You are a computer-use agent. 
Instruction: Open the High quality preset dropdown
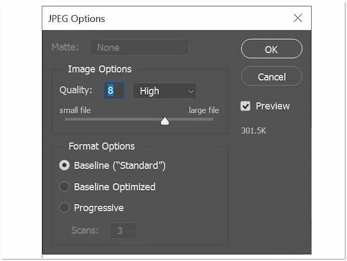pos(164,91)
